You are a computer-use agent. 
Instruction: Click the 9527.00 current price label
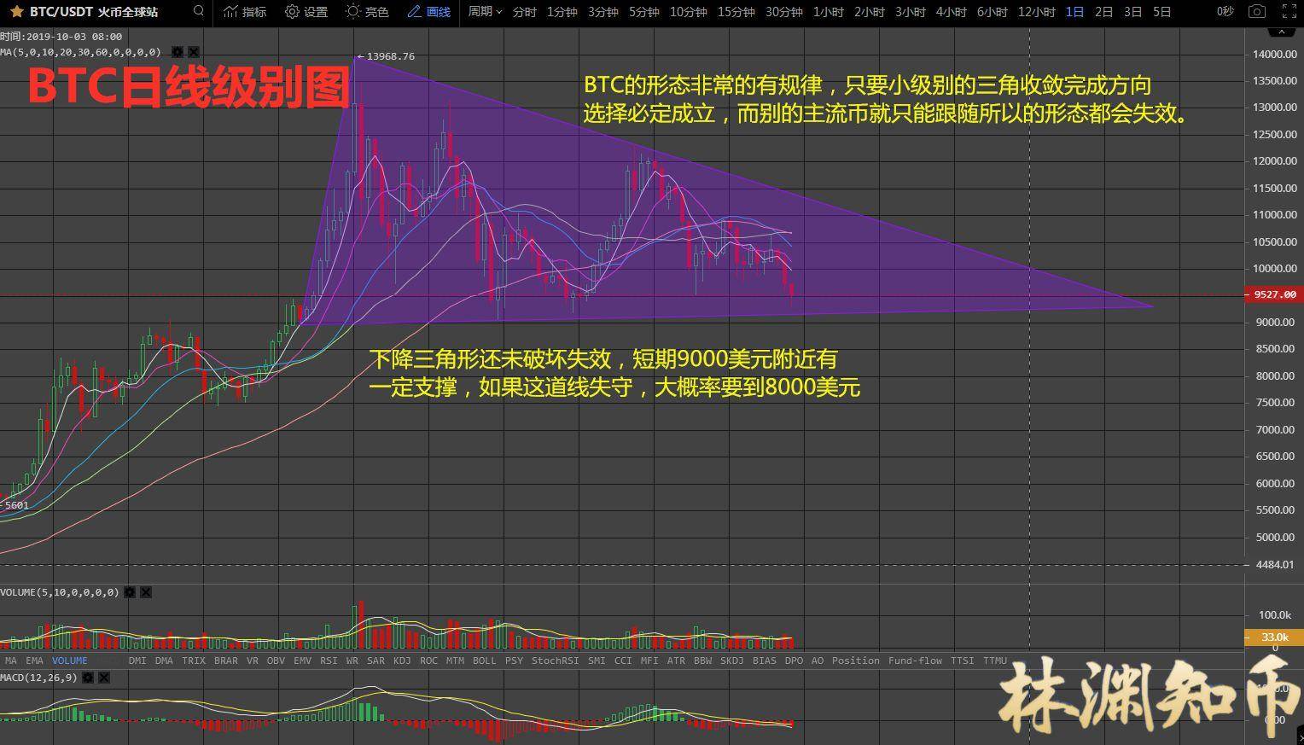[1274, 294]
